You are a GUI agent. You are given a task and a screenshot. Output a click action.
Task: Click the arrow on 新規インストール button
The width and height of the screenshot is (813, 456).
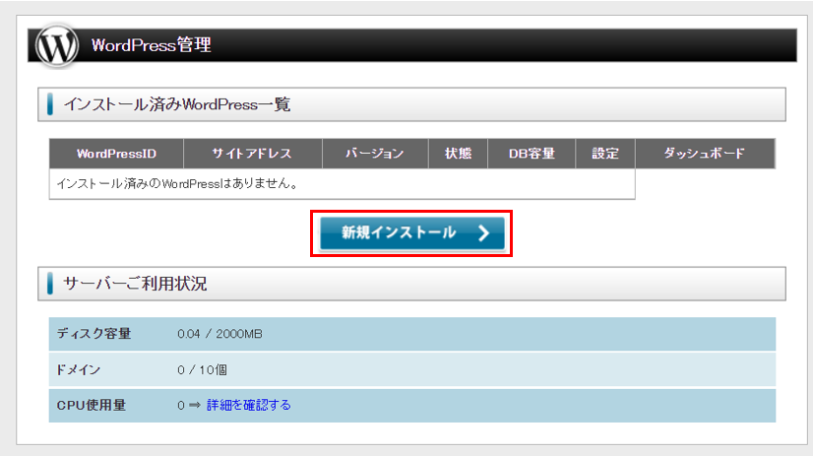[482, 233]
